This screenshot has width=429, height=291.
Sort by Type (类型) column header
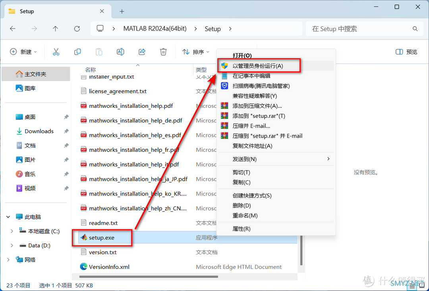pos(201,70)
